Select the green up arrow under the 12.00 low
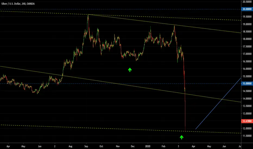This screenshot has height=149, width=253. point(182,137)
